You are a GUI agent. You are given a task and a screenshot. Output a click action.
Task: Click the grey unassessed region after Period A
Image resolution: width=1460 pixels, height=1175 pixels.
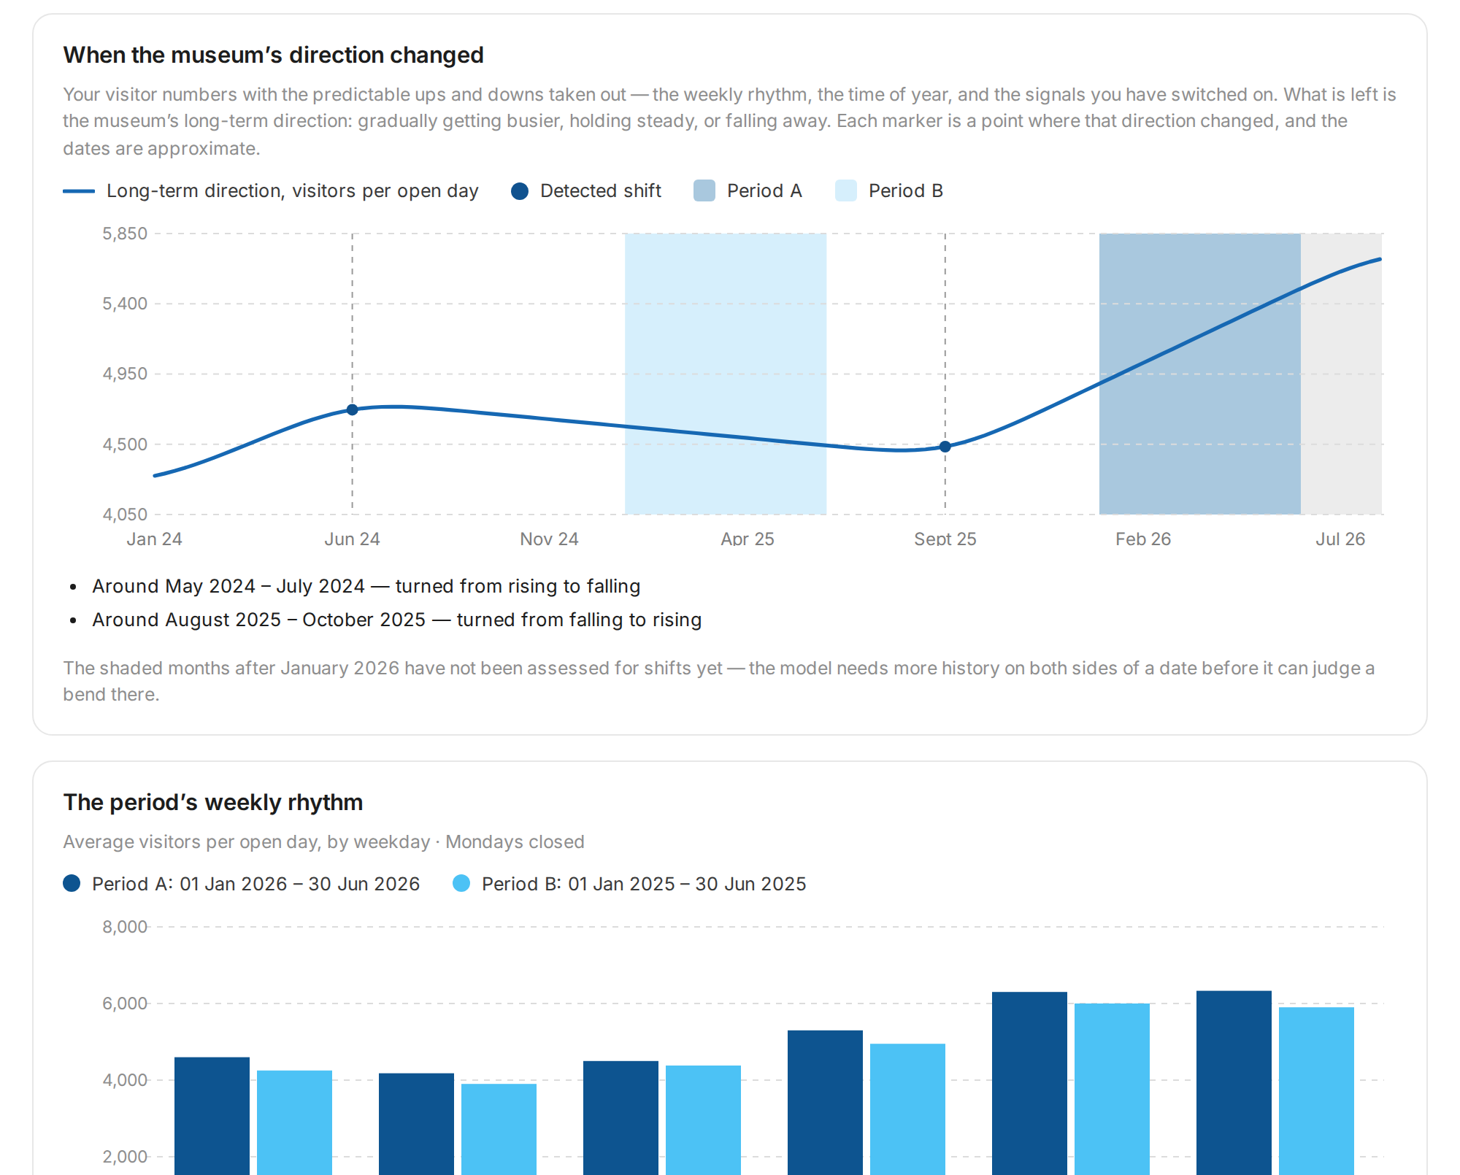1342,374
